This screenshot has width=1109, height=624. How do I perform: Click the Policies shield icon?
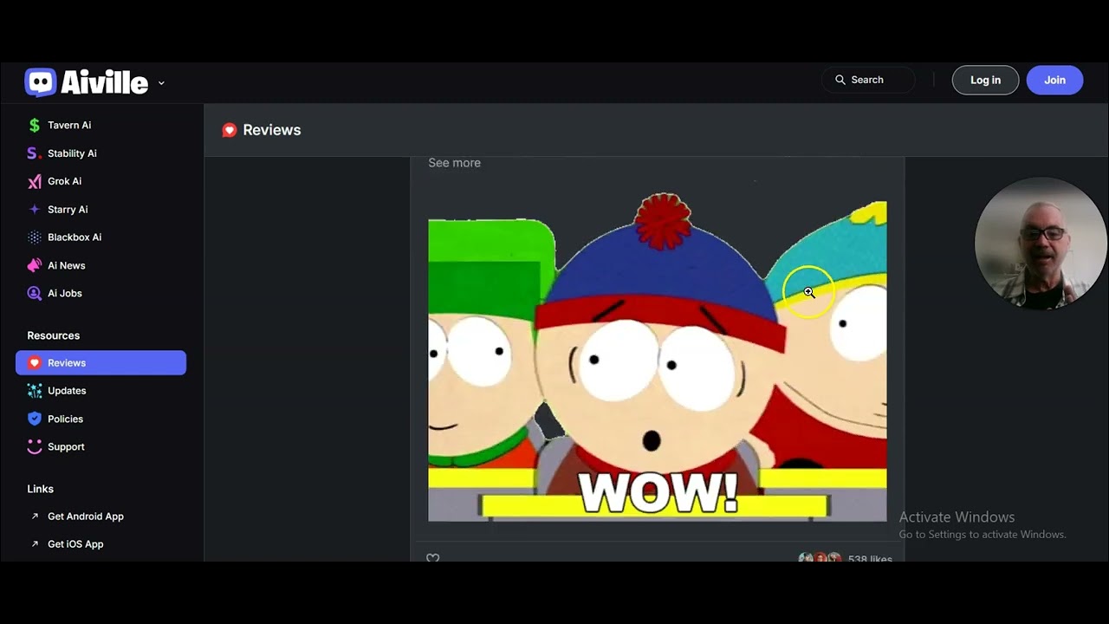point(35,419)
